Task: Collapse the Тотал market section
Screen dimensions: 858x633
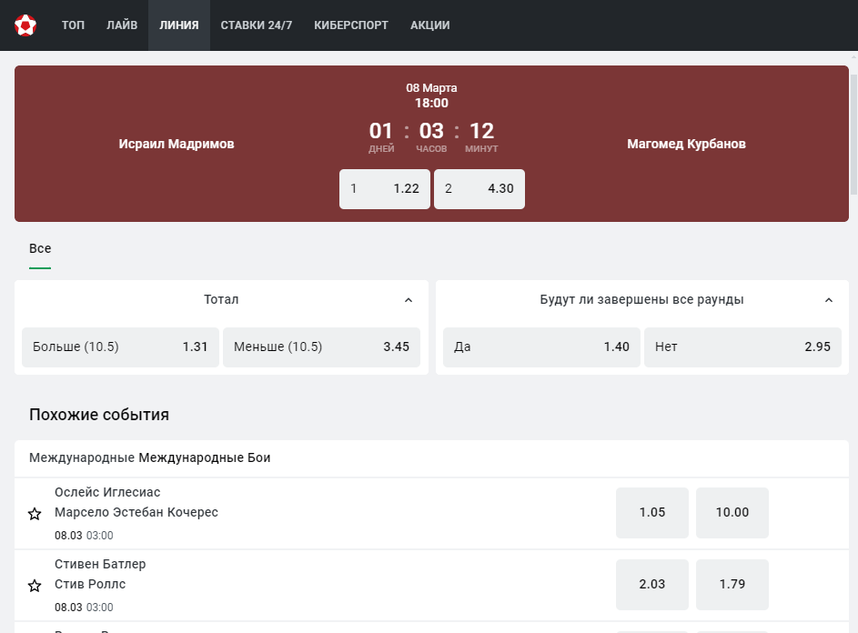Action: coord(409,300)
